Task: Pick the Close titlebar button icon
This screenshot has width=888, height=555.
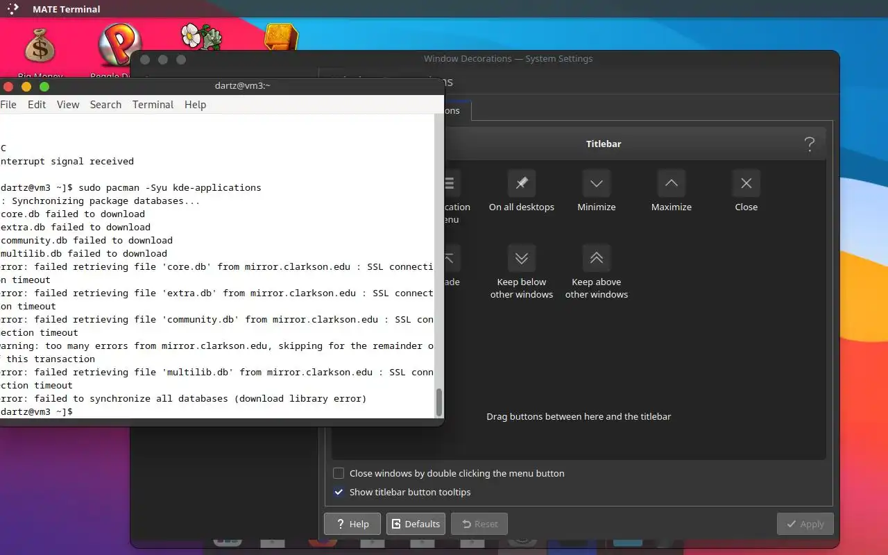Action: (x=746, y=184)
